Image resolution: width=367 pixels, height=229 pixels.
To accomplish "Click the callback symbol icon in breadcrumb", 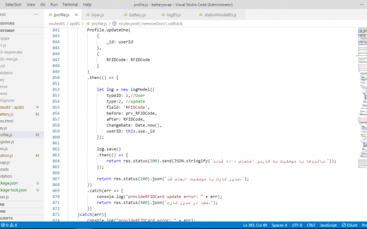I will click(115, 23).
